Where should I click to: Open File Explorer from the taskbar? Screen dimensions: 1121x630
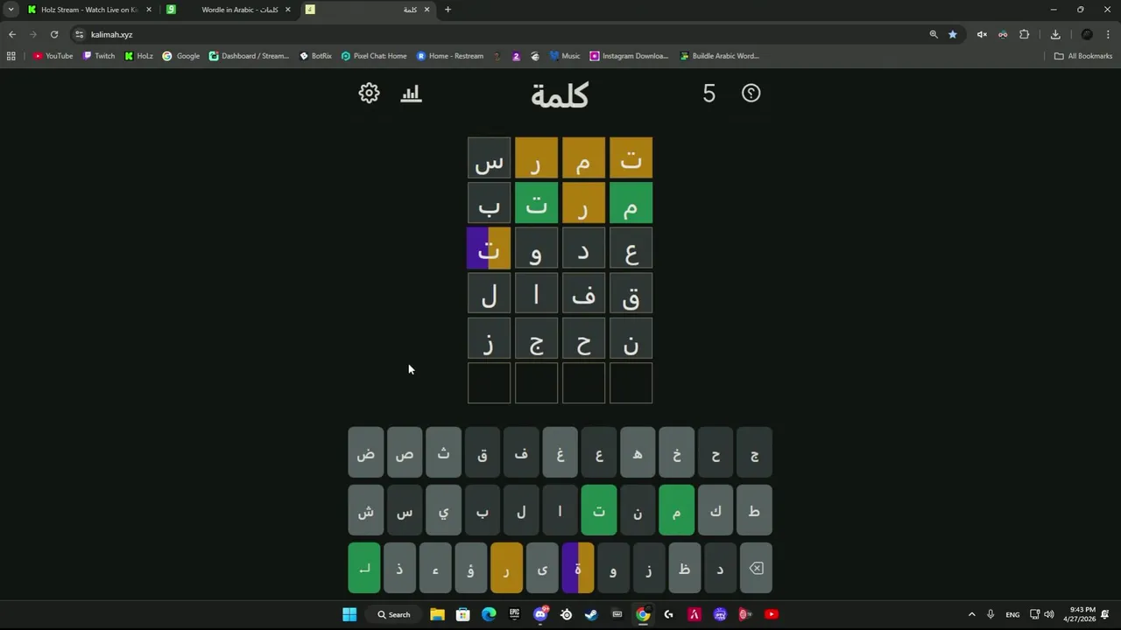[437, 614]
